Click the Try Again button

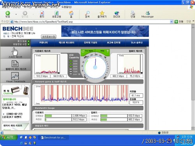coord(88,51)
